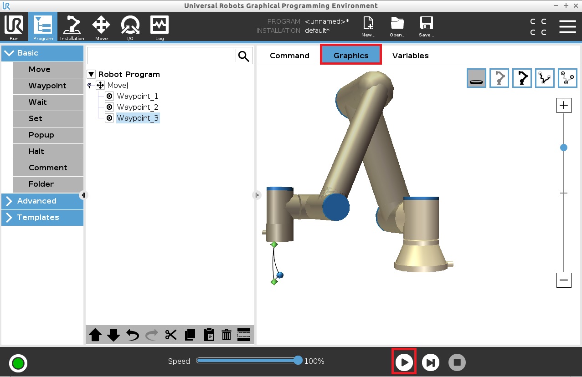Undo last change in program tree
582x377 pixels.
133,335
